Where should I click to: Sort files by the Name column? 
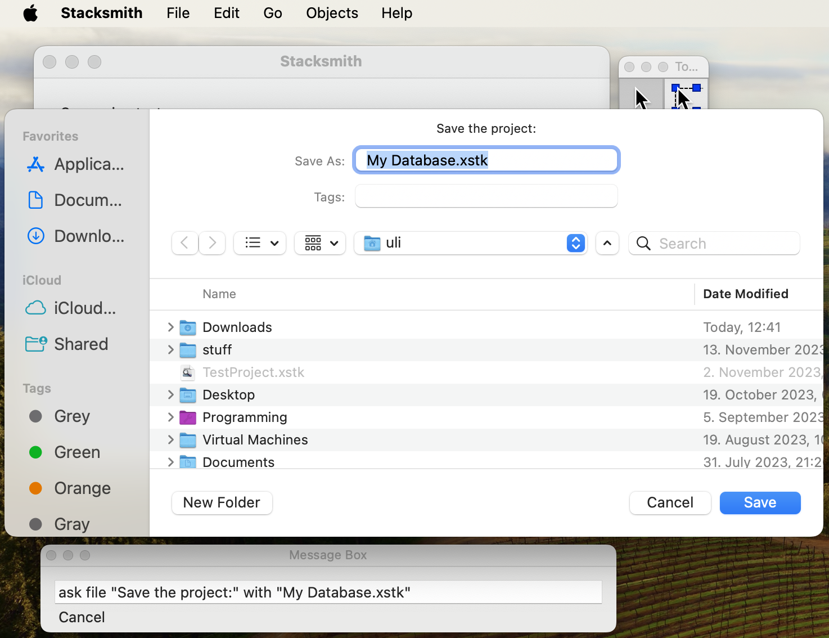219,294
